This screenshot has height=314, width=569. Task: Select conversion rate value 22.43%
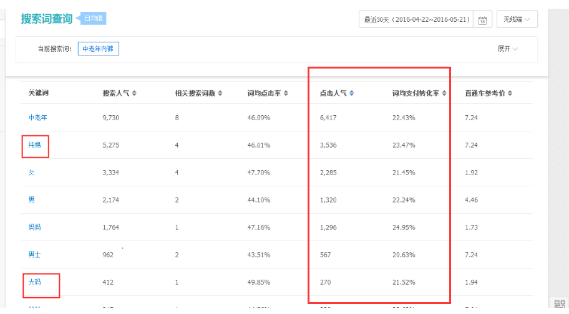point(404,118)
